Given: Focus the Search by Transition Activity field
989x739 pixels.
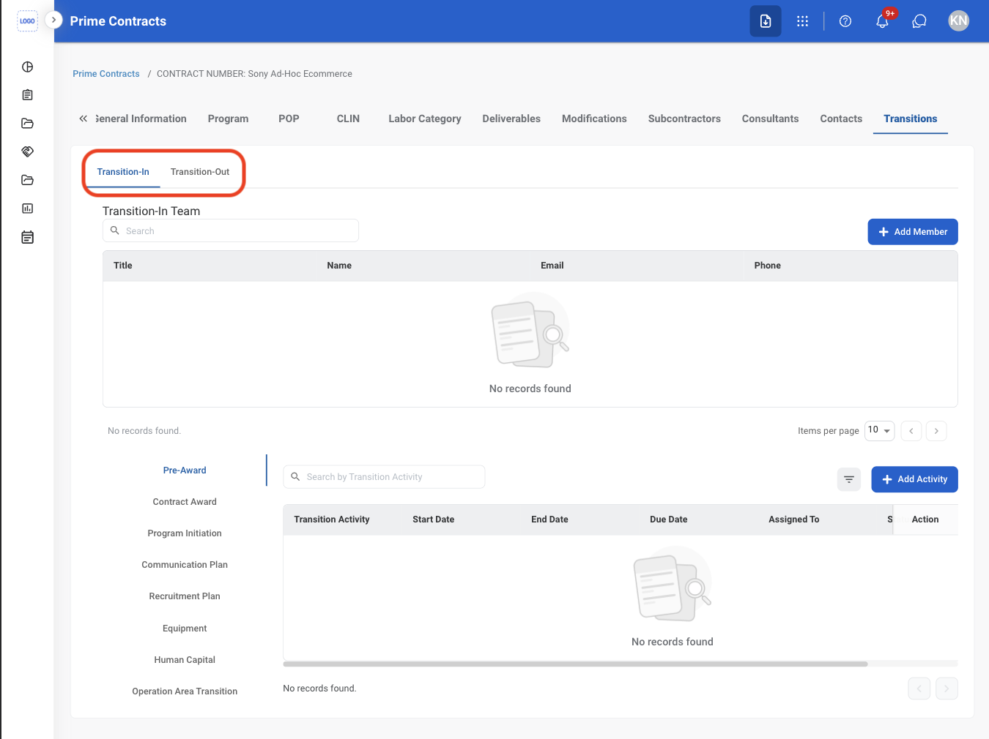Looking at the screenshot, I should tap(384, 477).
